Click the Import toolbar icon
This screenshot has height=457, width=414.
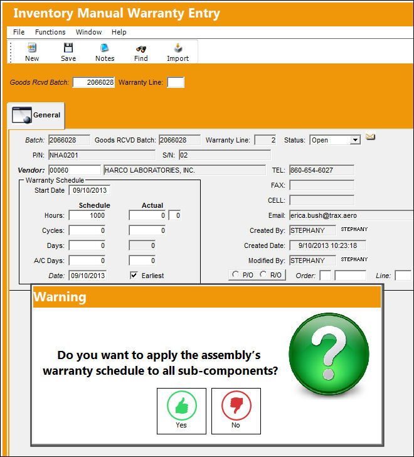[178, 48]
